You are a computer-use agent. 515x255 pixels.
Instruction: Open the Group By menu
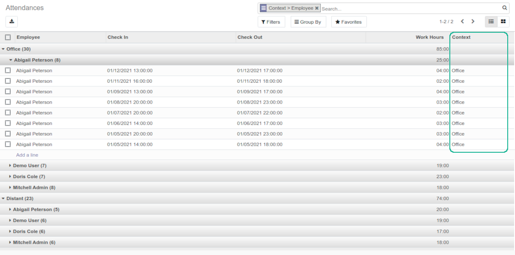click(308, 22)
